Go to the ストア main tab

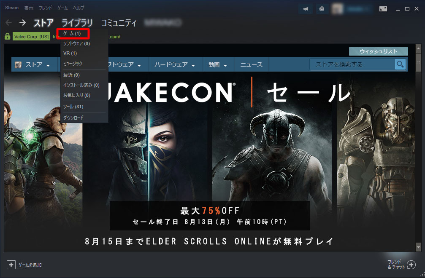point(43,23)
